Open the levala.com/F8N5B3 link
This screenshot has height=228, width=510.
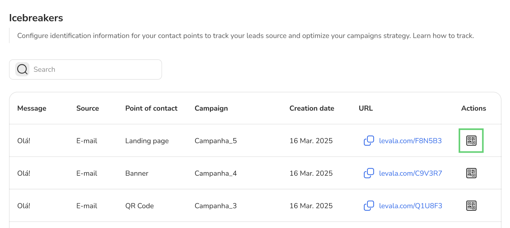point(410,141)
